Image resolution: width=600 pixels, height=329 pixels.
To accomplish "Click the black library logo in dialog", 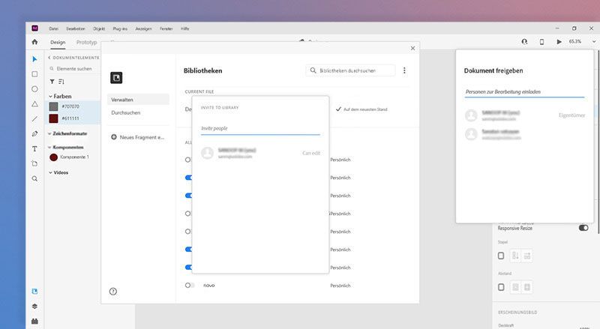I will (116, 78).
